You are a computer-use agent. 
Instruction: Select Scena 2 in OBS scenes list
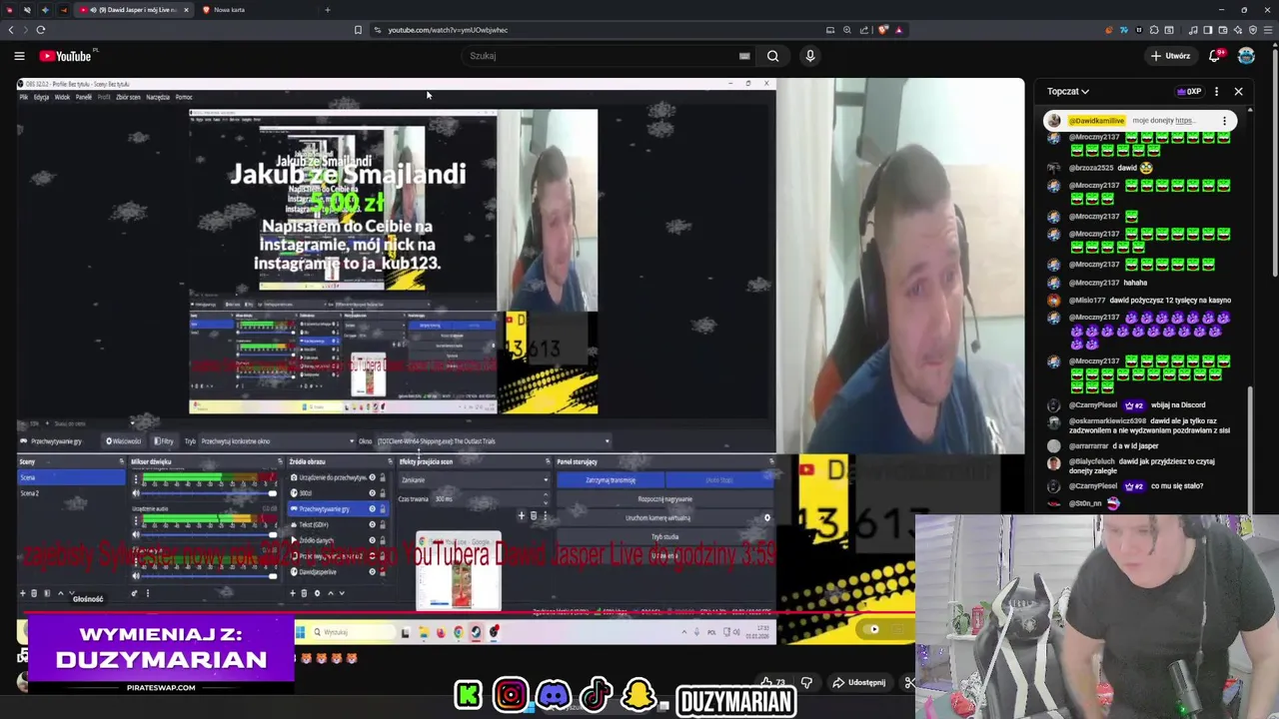(x=70, y=493)
